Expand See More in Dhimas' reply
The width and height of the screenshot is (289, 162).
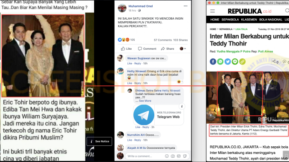[145, 101]
